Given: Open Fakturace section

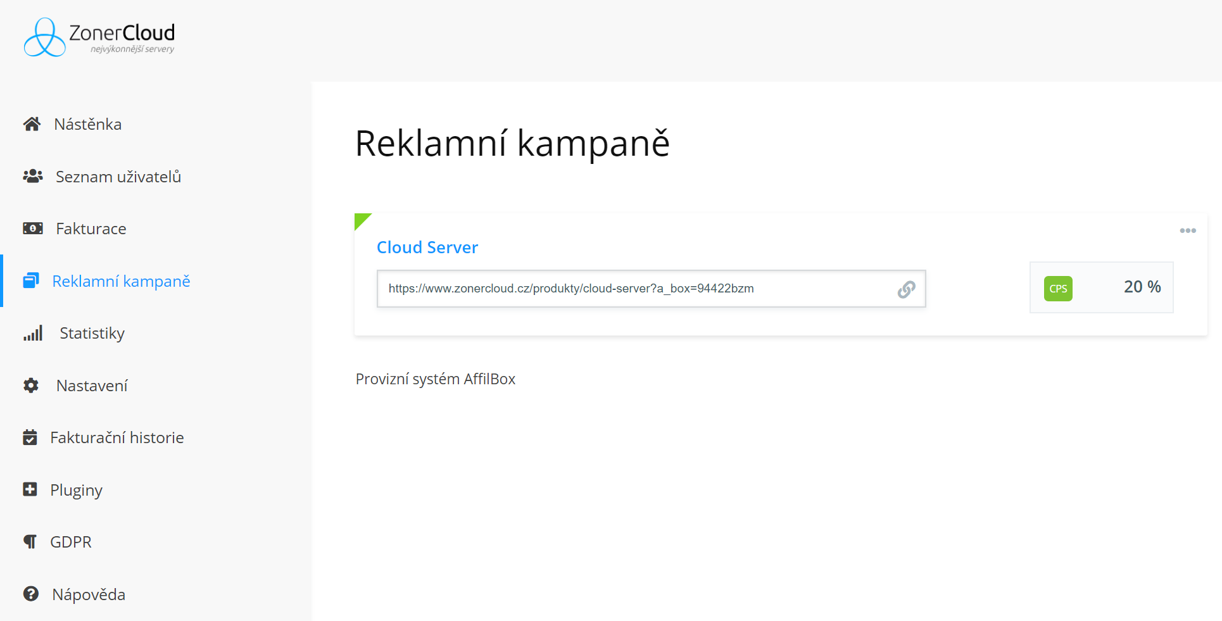Looking at the screenshot, I should pyautogui.click(x=91, y=229).
